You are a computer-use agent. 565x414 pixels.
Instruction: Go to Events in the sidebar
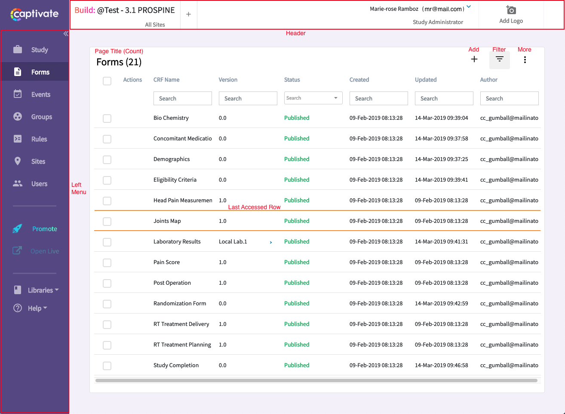point(40,94)
